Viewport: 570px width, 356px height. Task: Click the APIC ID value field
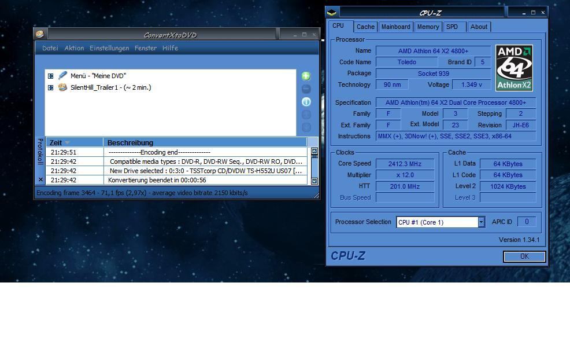[527, 222]
